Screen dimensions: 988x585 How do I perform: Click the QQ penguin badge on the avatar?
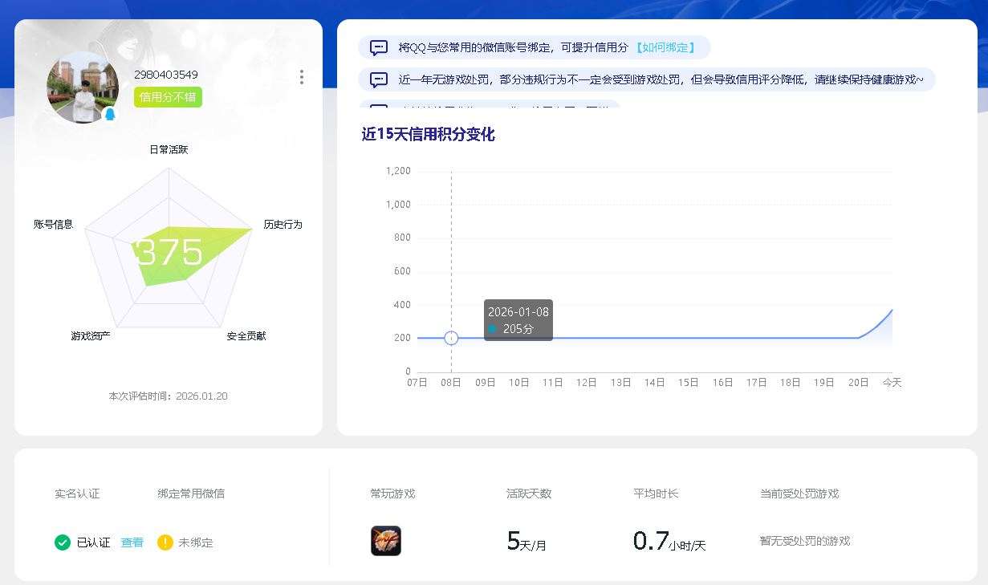pyautogui.click(x=110, y=114)
